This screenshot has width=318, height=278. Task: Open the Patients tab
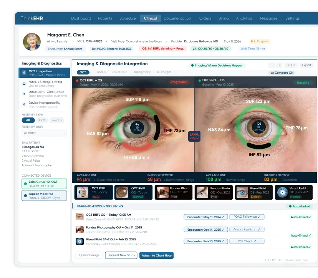[x=105, y=18]
